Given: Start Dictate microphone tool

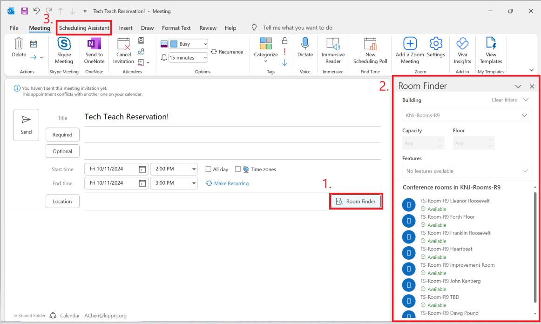Looking at the screenshot, I should (305, 45).
